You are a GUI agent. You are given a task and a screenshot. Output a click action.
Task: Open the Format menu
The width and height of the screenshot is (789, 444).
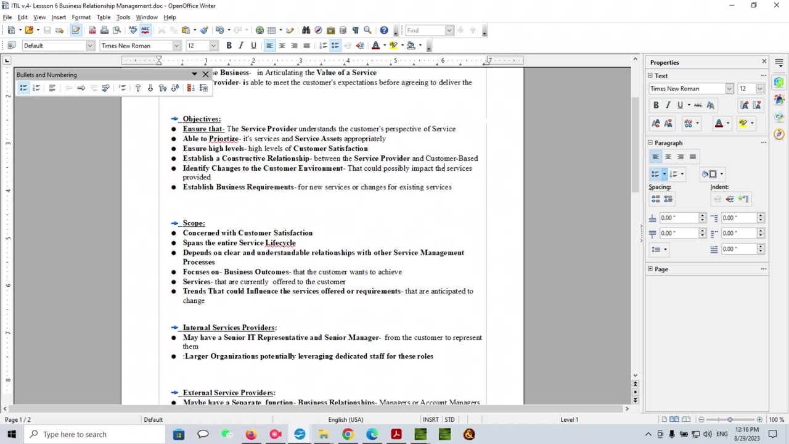point(81,17)
